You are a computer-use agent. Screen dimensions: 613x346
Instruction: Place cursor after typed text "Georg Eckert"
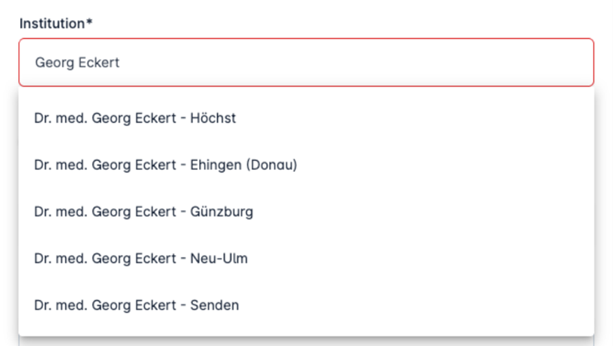pos(121,63)
